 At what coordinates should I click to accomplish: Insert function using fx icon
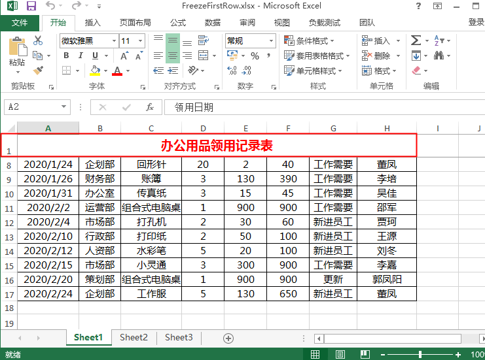(x=150, y=107)
